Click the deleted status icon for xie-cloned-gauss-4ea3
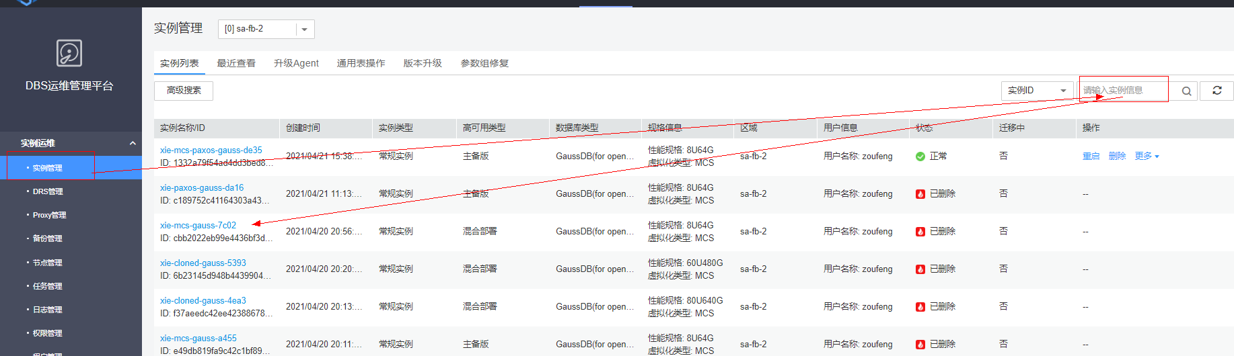 coord(920,307)
